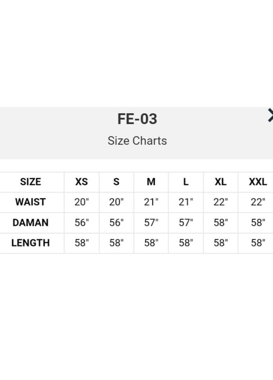Image resolution: width=273 pixels, height=380 pixels.
Task: Click the S daman value 56"
Action: (116, 223)
